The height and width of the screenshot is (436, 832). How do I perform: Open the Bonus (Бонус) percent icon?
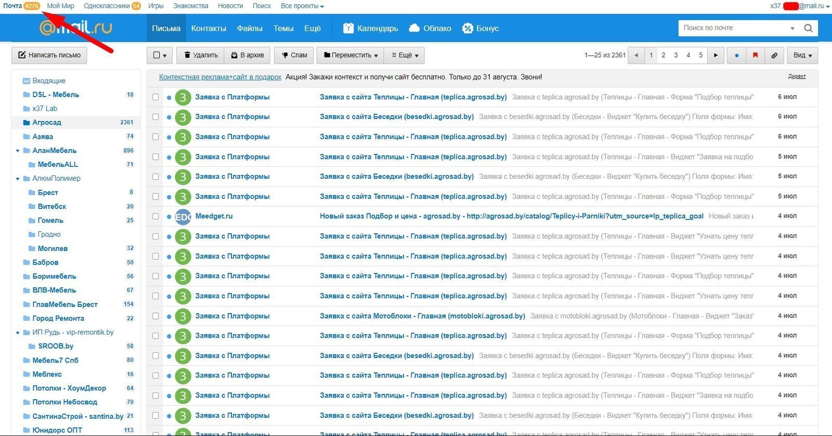[x=467, y=28]
